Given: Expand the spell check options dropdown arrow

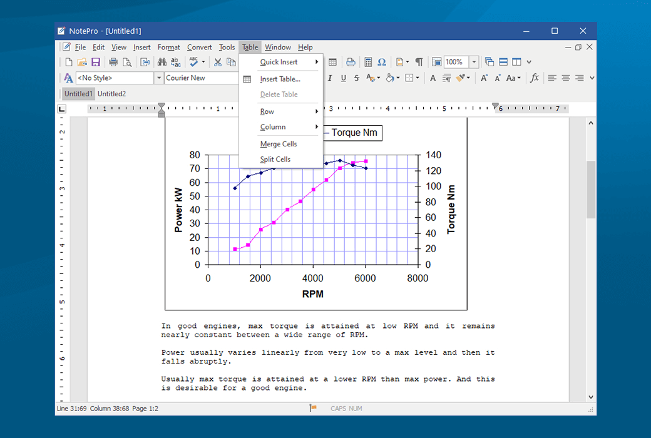Looking at the screenshot, I should (203, 62).
